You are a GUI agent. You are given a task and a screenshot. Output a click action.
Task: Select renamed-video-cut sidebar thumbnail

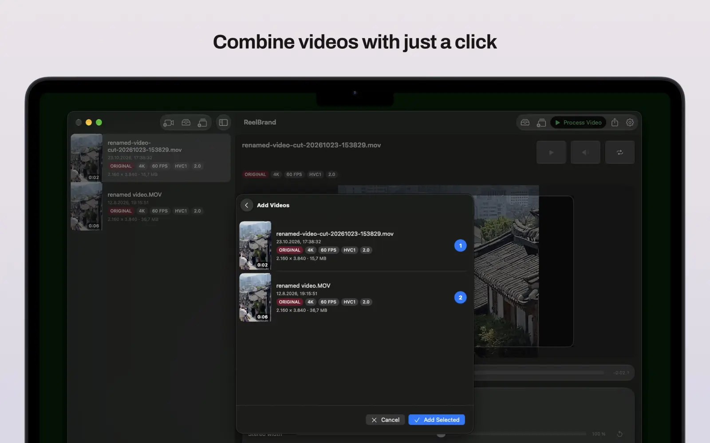tap(87, 158)
